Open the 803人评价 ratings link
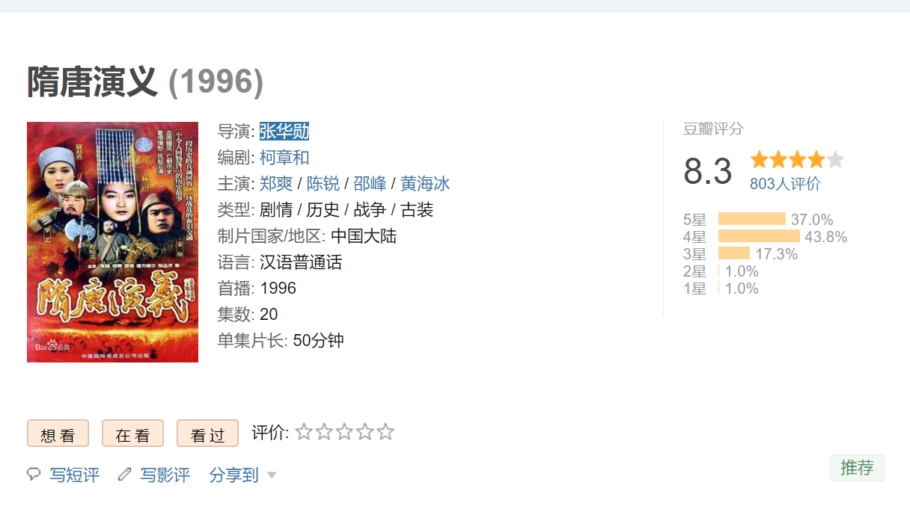This screenshot has width=910, height=506. [x=785, y=184]
